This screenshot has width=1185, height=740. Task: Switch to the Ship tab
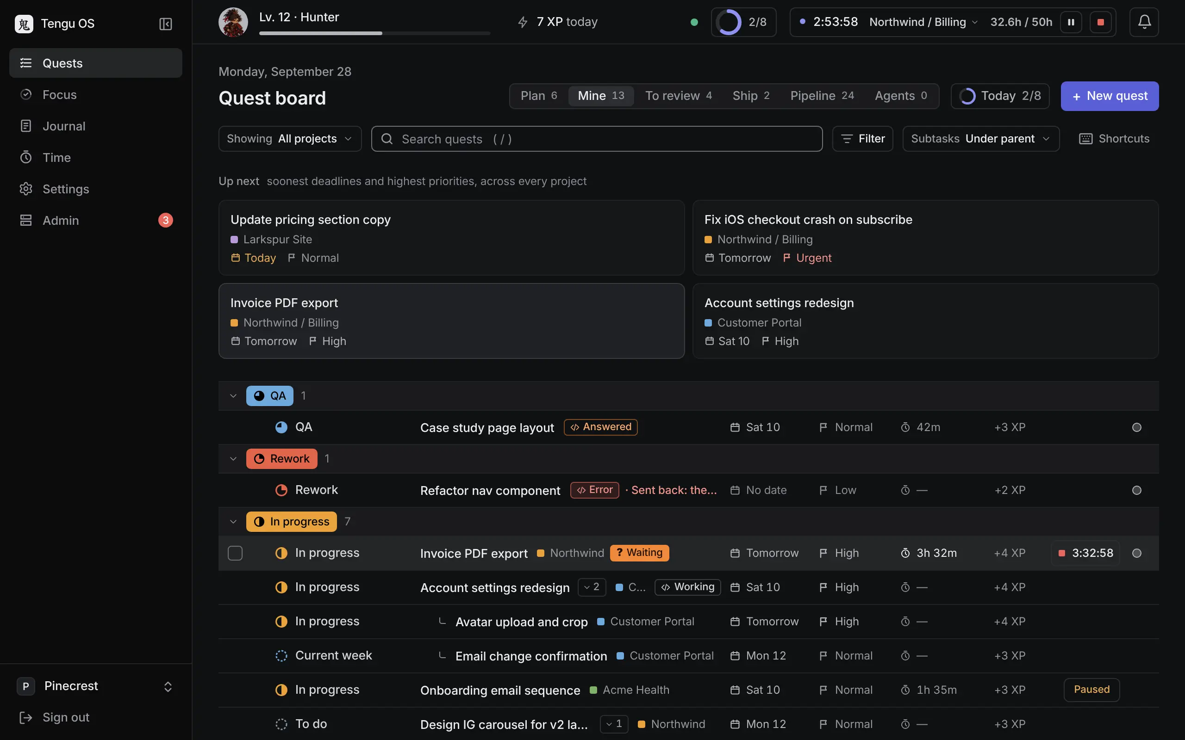[x=751, y=96]
